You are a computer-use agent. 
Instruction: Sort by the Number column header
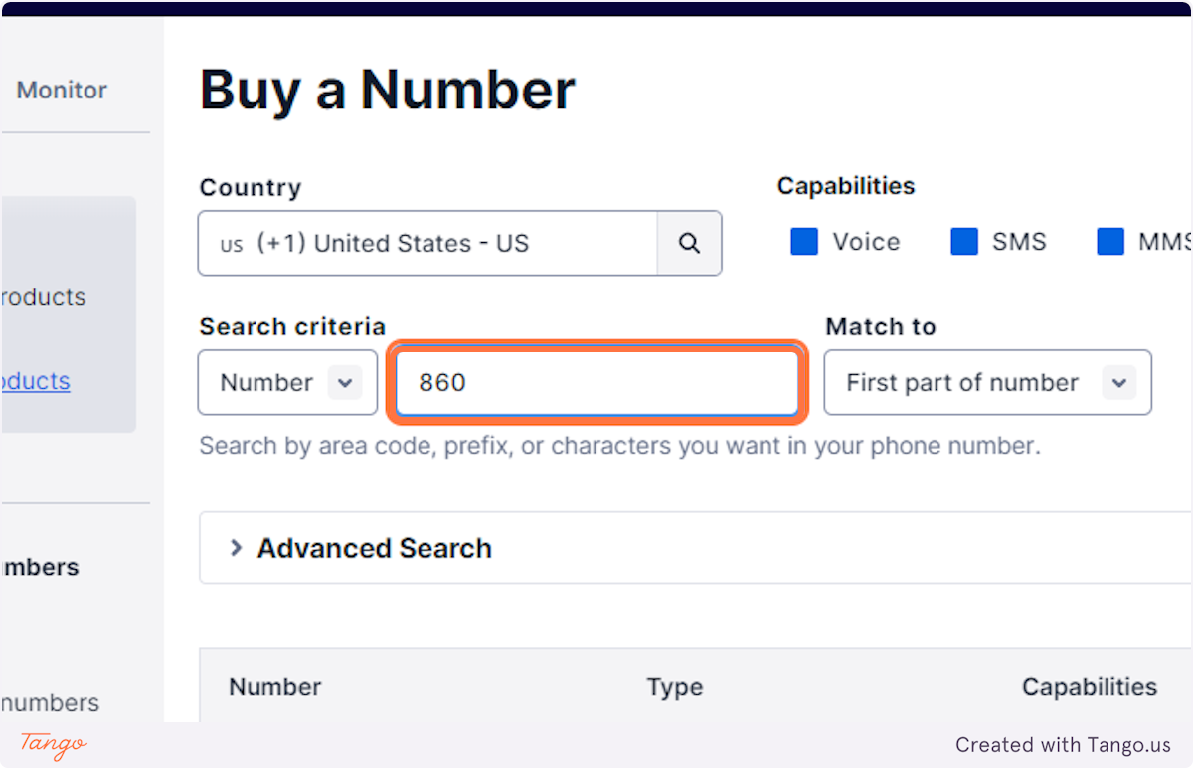pos(275,687)
